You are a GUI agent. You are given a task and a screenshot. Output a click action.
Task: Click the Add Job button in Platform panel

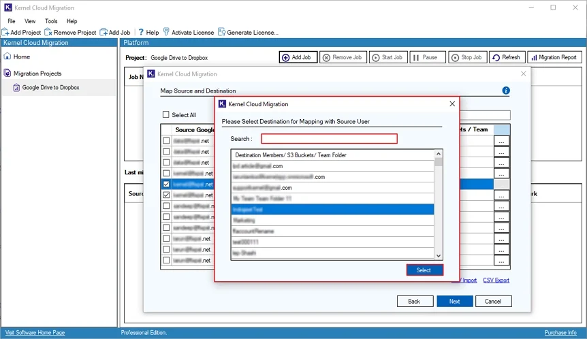click(x=298, y=57)
